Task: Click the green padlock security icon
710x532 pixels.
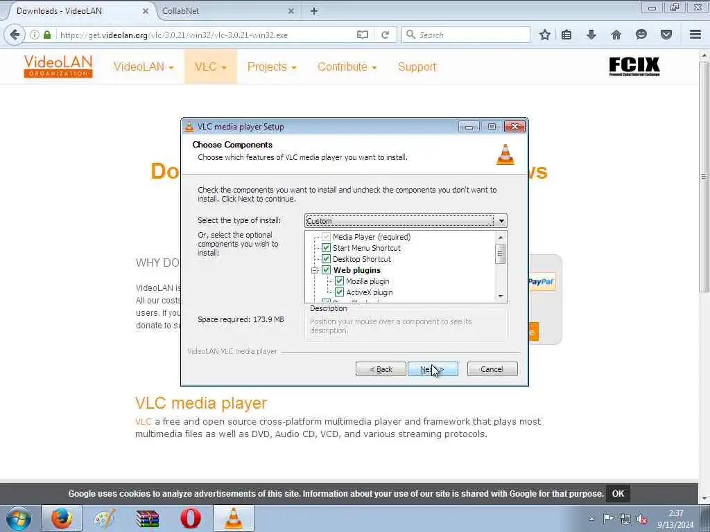Action: coord(47,35)
